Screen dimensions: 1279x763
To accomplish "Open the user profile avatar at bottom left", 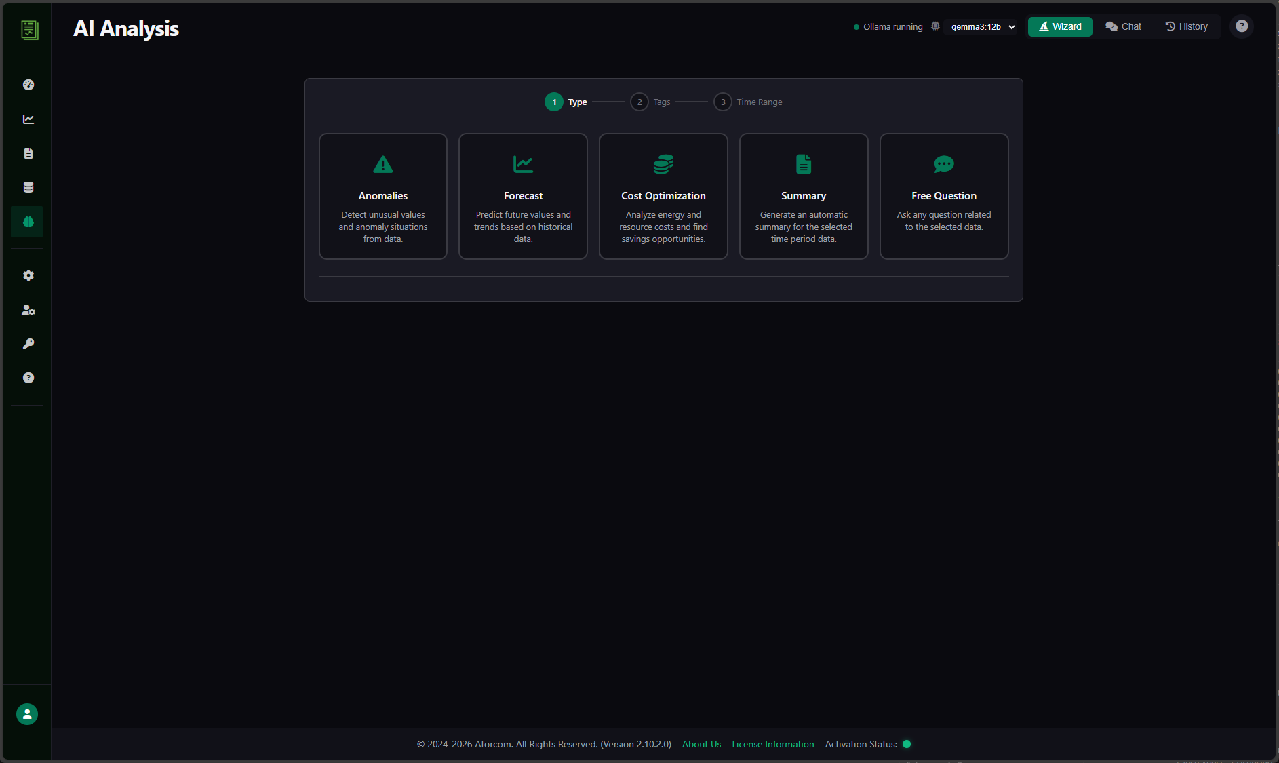I will click(x=26, y=713).
